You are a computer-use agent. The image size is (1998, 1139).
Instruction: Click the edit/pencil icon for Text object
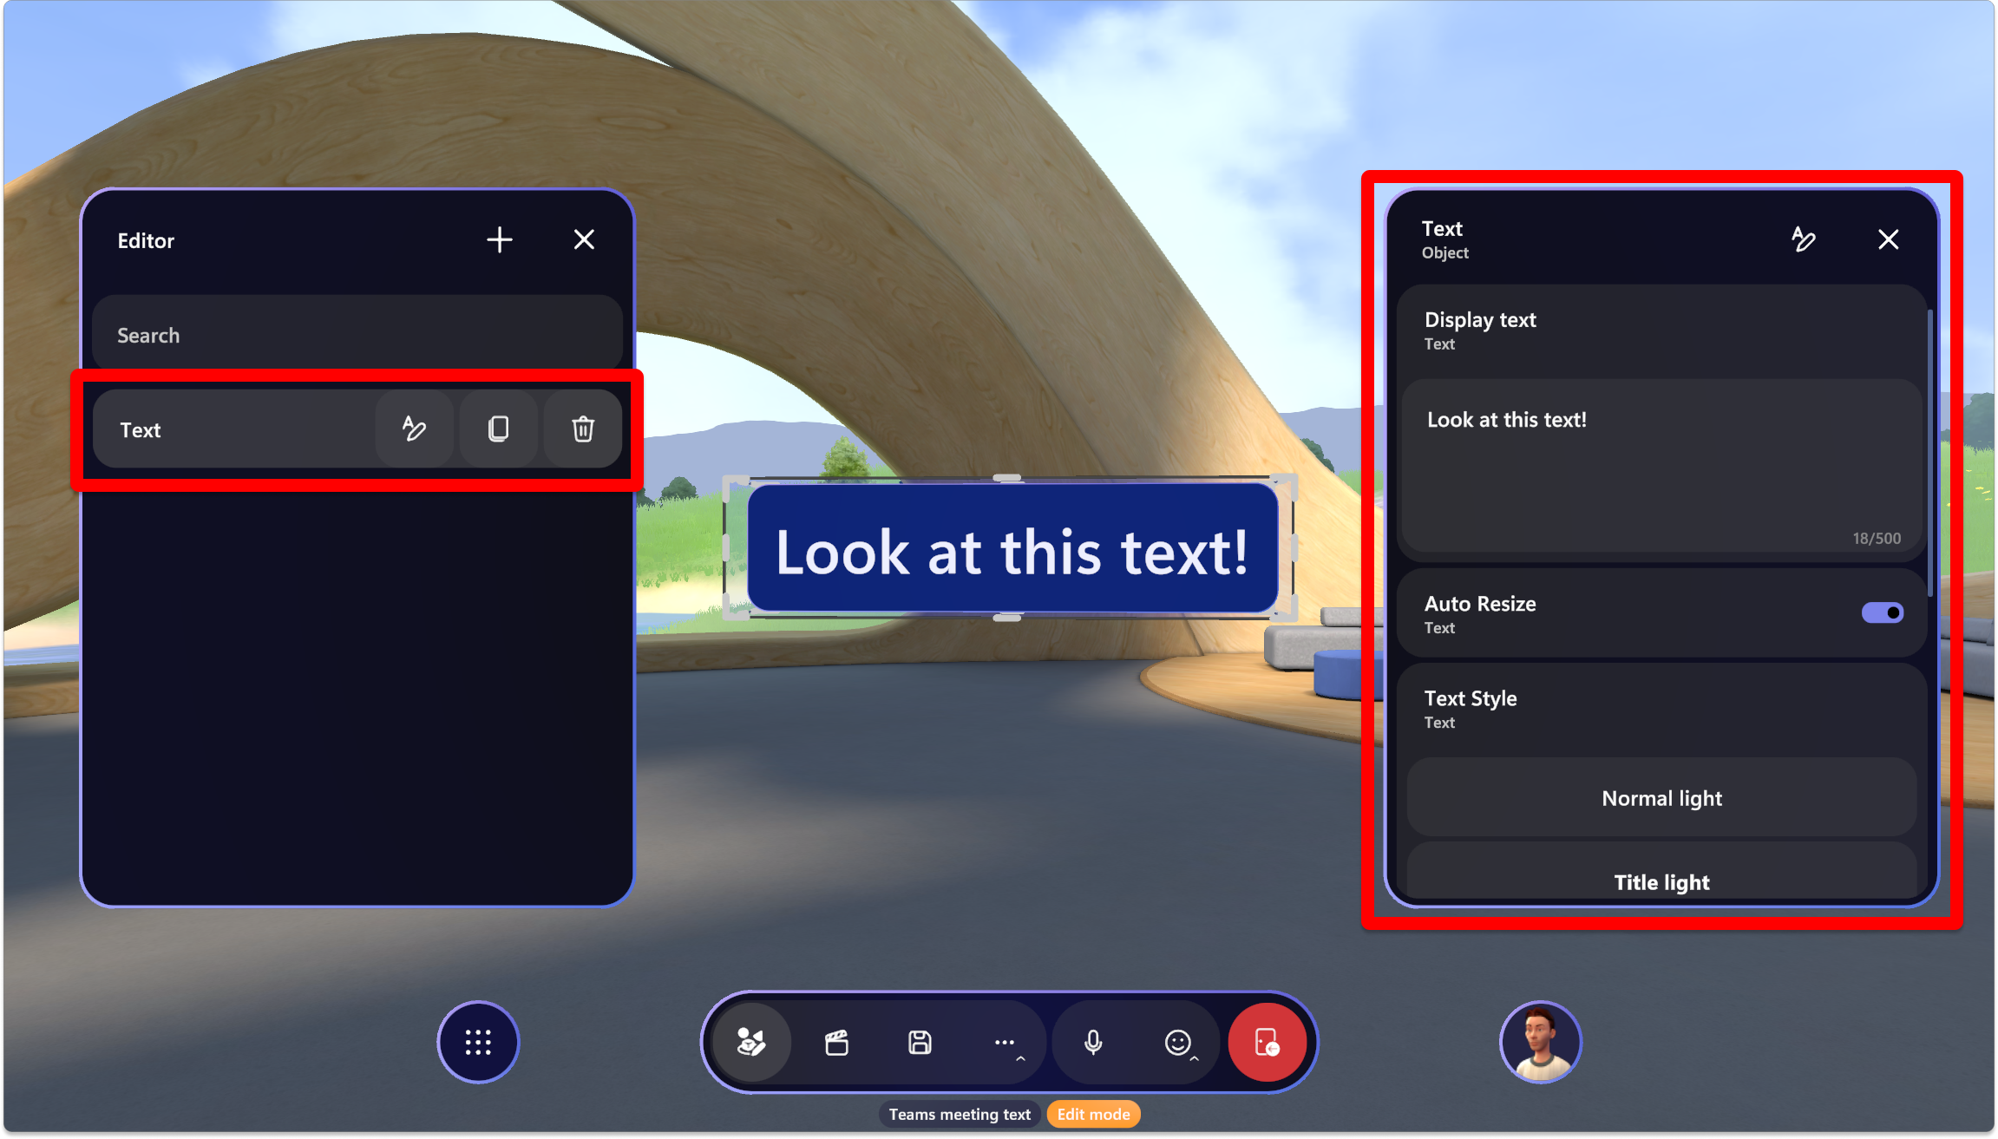coord(412,429)
